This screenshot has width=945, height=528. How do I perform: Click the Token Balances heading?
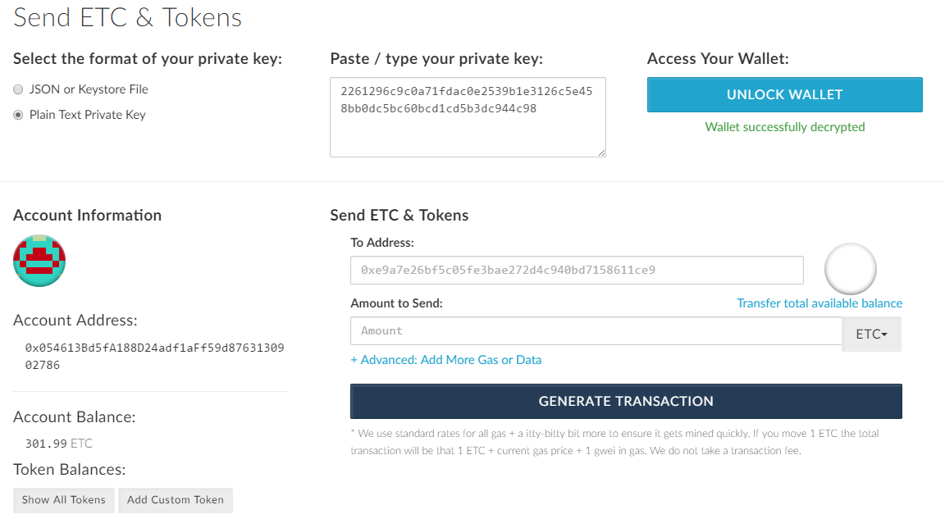tap(69, 470)
